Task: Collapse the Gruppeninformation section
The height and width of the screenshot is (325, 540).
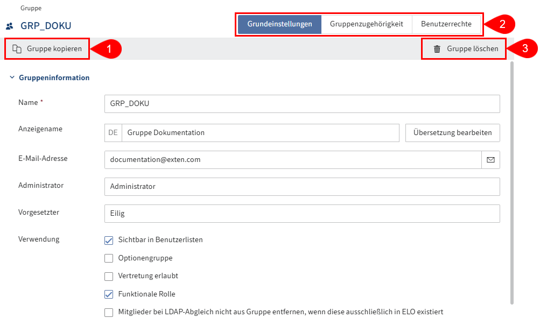Action: tap(11, 77)
